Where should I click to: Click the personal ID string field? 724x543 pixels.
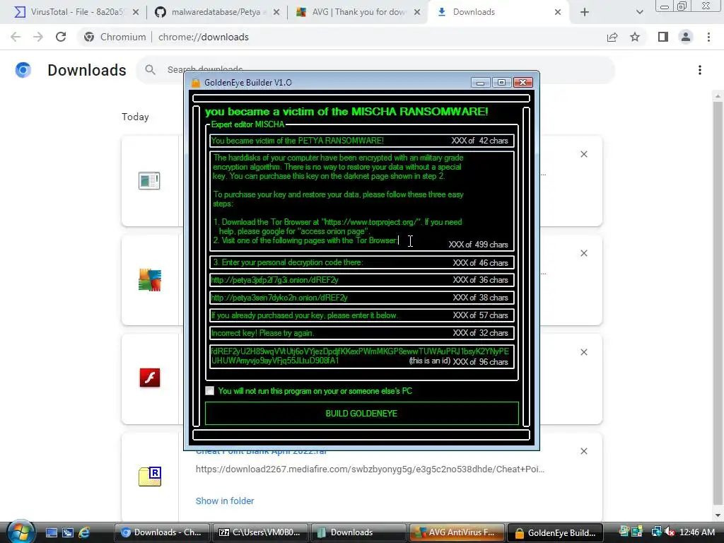(361, 356)
